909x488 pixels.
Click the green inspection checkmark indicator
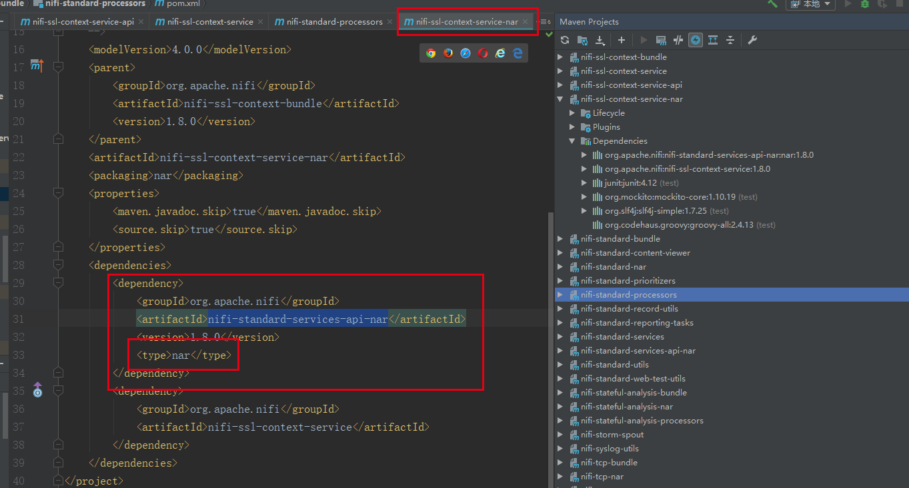point(549,33)
